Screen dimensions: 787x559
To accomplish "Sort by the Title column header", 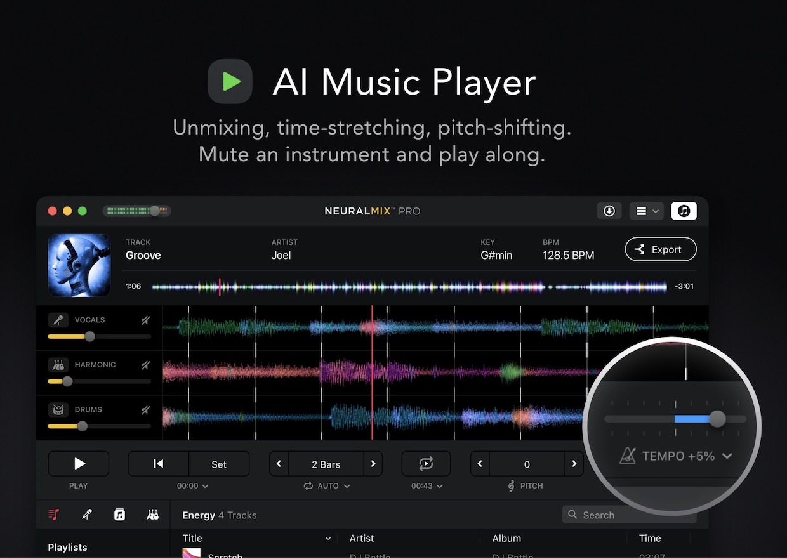I will [x=192, y=538].
